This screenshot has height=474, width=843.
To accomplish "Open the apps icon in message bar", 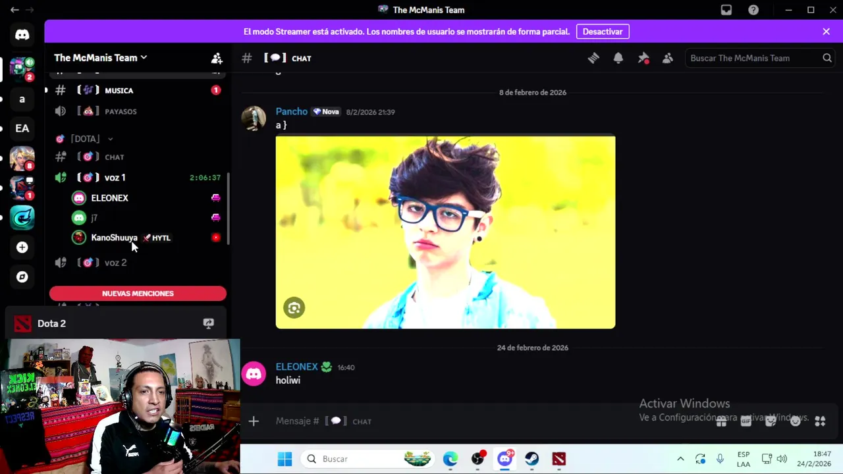I will (x=820, y=421).
